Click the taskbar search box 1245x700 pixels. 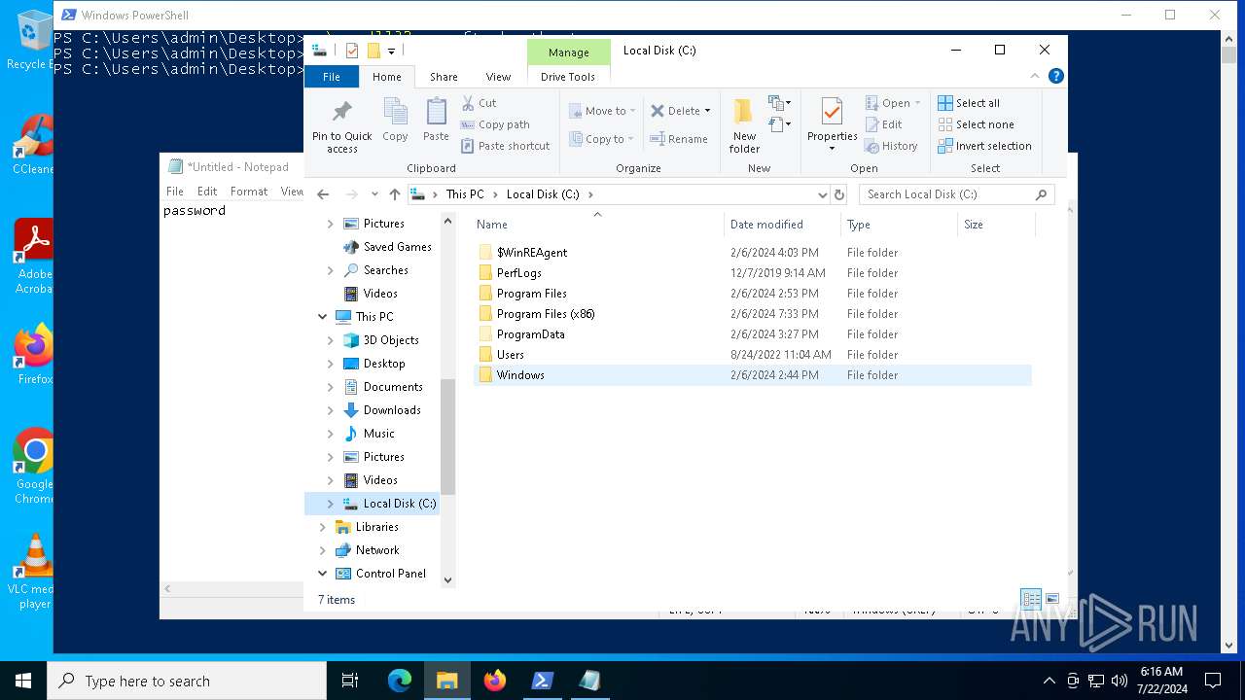pyautogui.click(x=187, y=681)
